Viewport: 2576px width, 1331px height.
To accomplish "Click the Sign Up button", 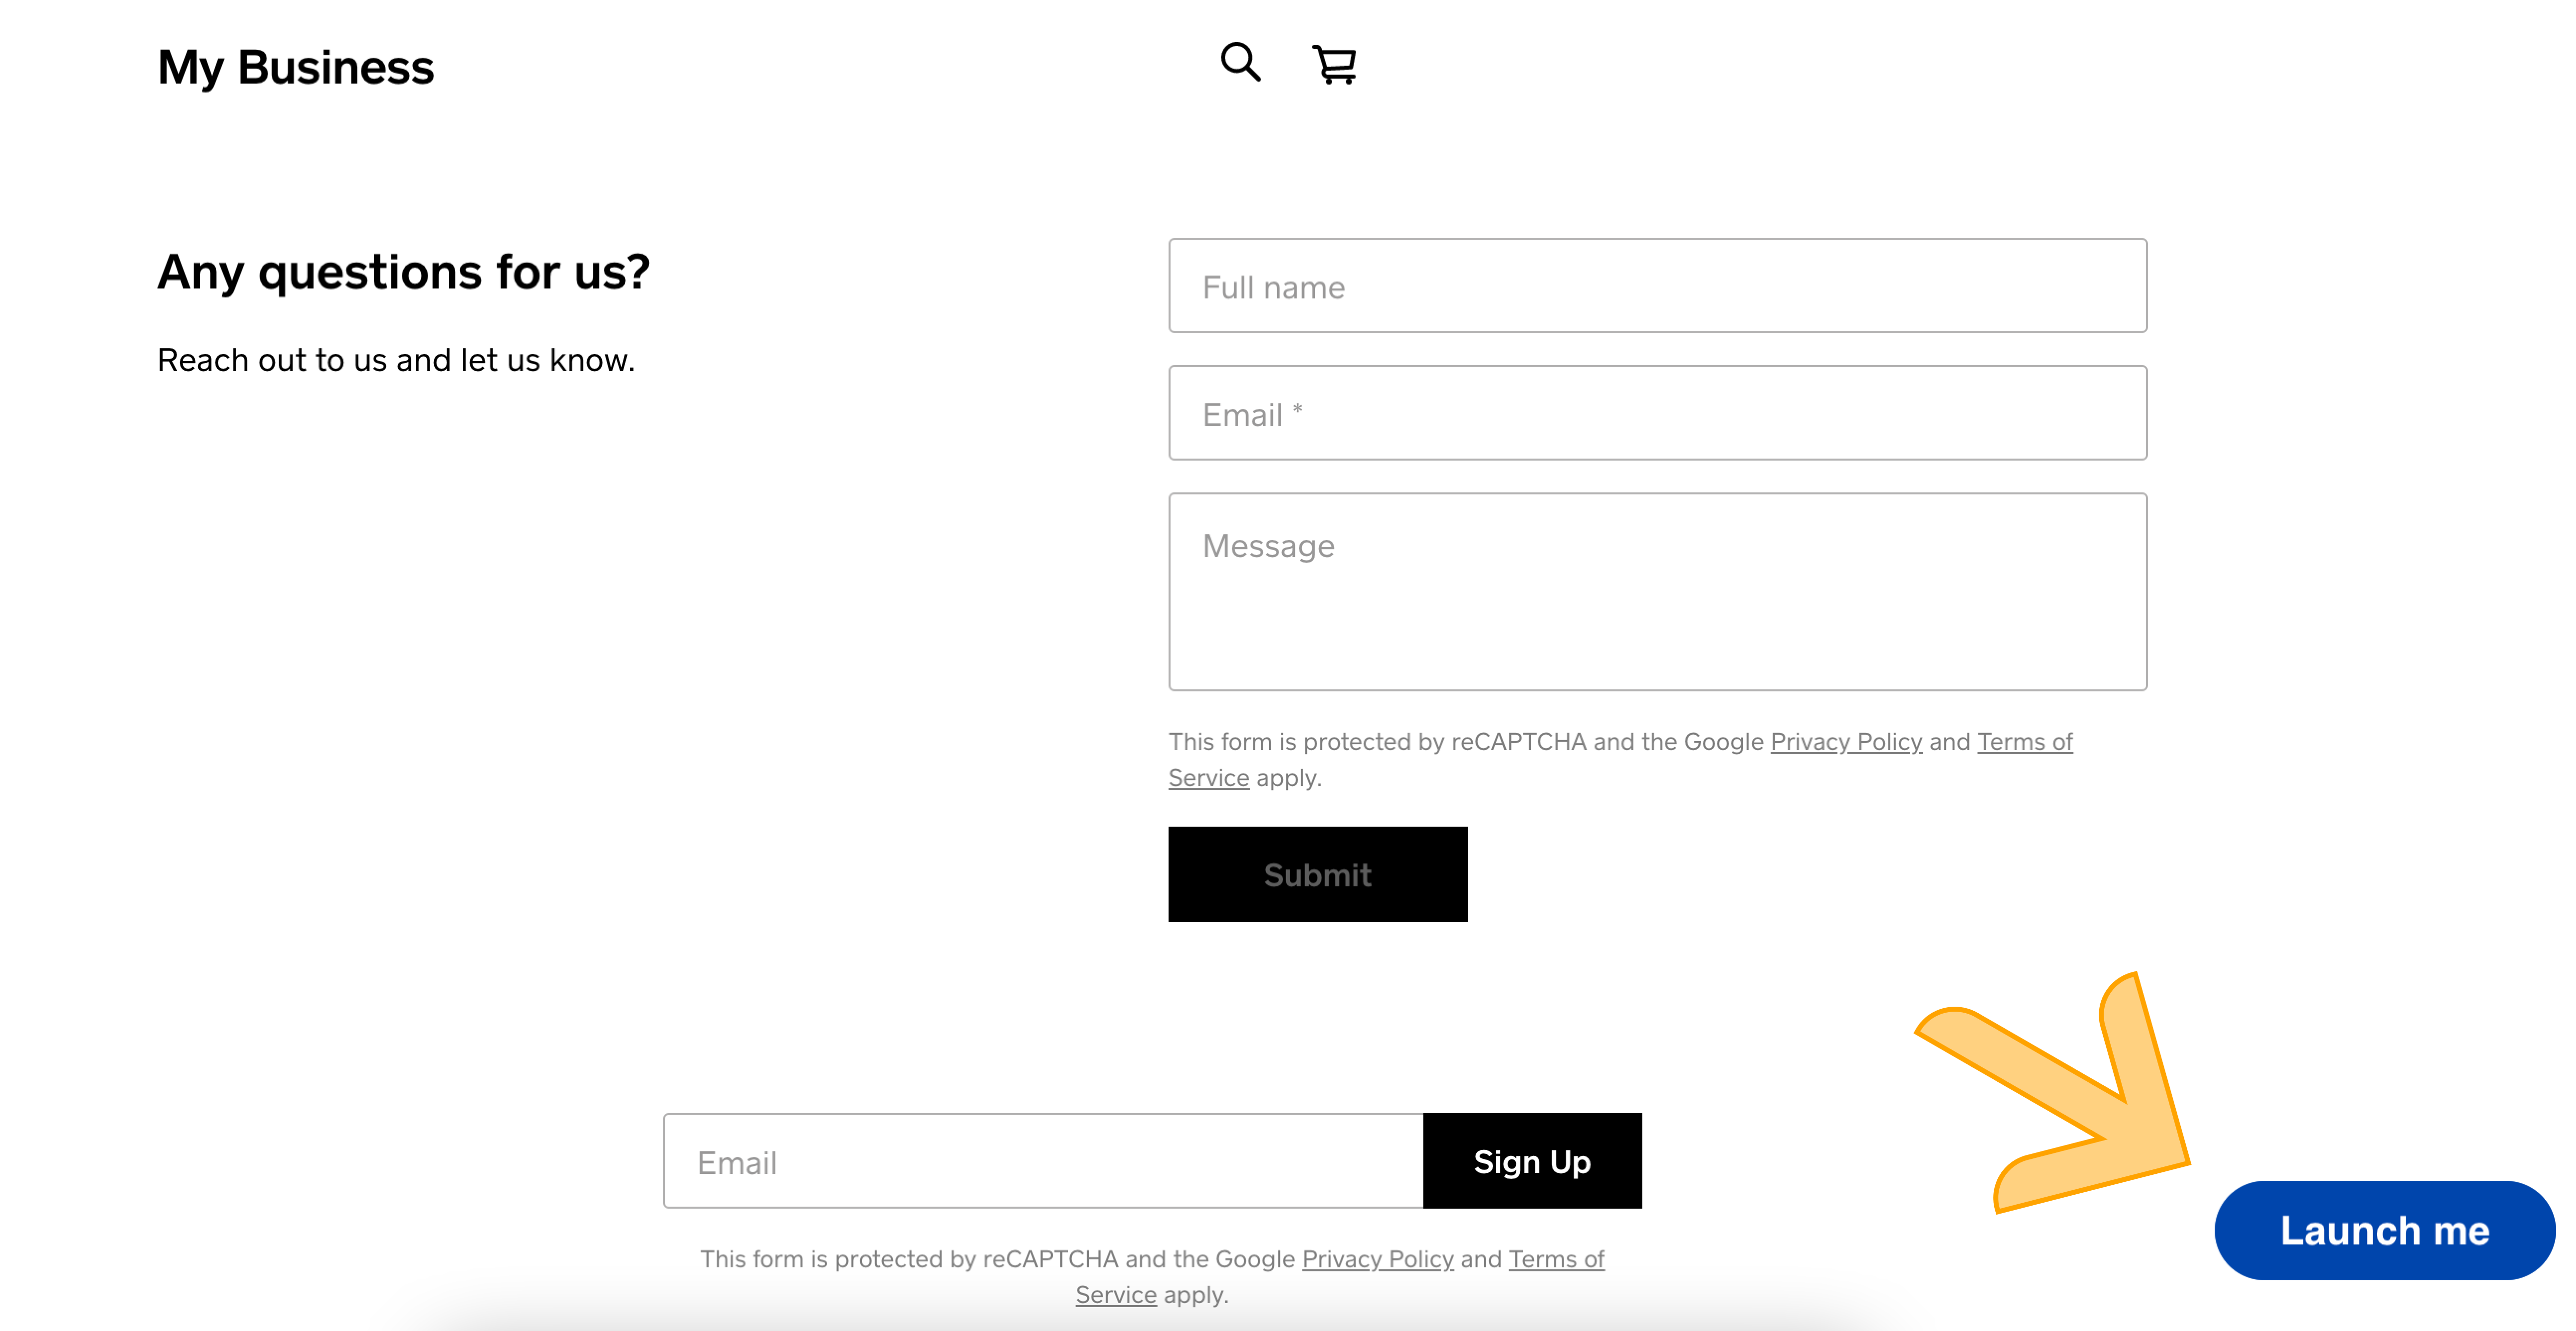I will (1532, 1161).
